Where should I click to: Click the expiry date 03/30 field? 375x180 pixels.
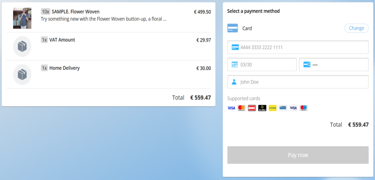pos(262,65)
